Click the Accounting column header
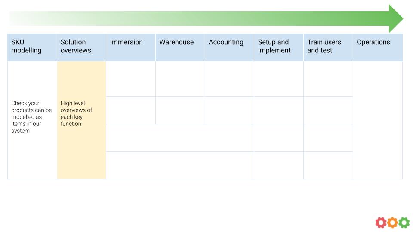Screen dimensions: 413x232 [x=229, y=48]
